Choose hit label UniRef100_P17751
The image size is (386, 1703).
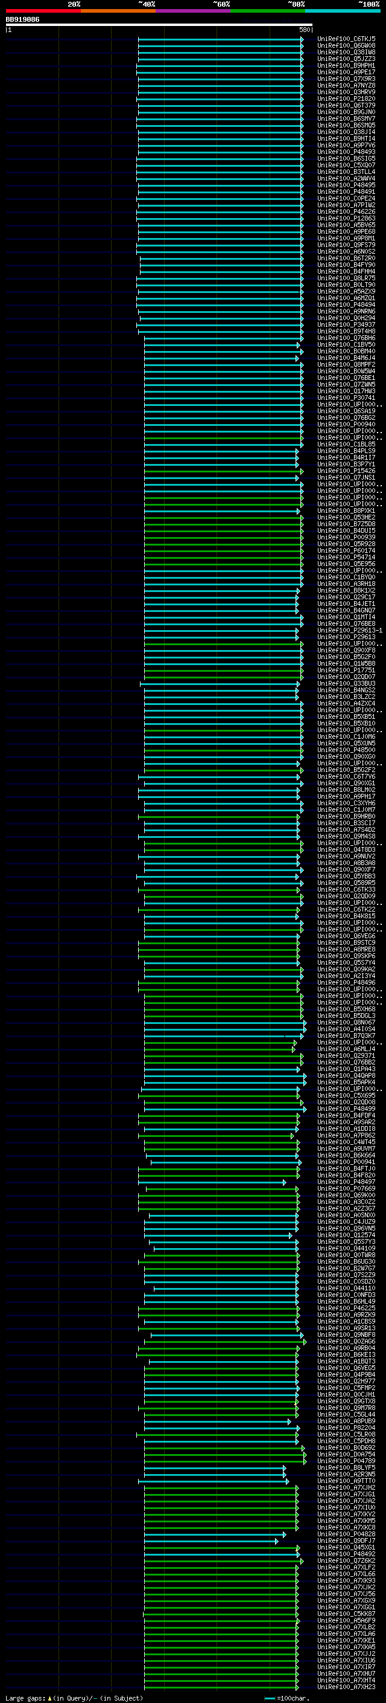click(x=346, y=671)
